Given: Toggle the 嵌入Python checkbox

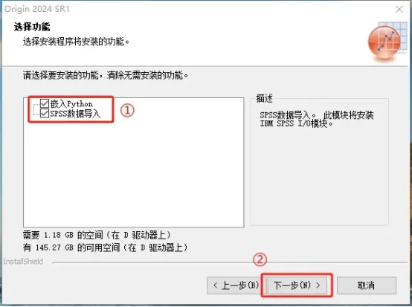Looking at the screenshot, I should 45,103.
